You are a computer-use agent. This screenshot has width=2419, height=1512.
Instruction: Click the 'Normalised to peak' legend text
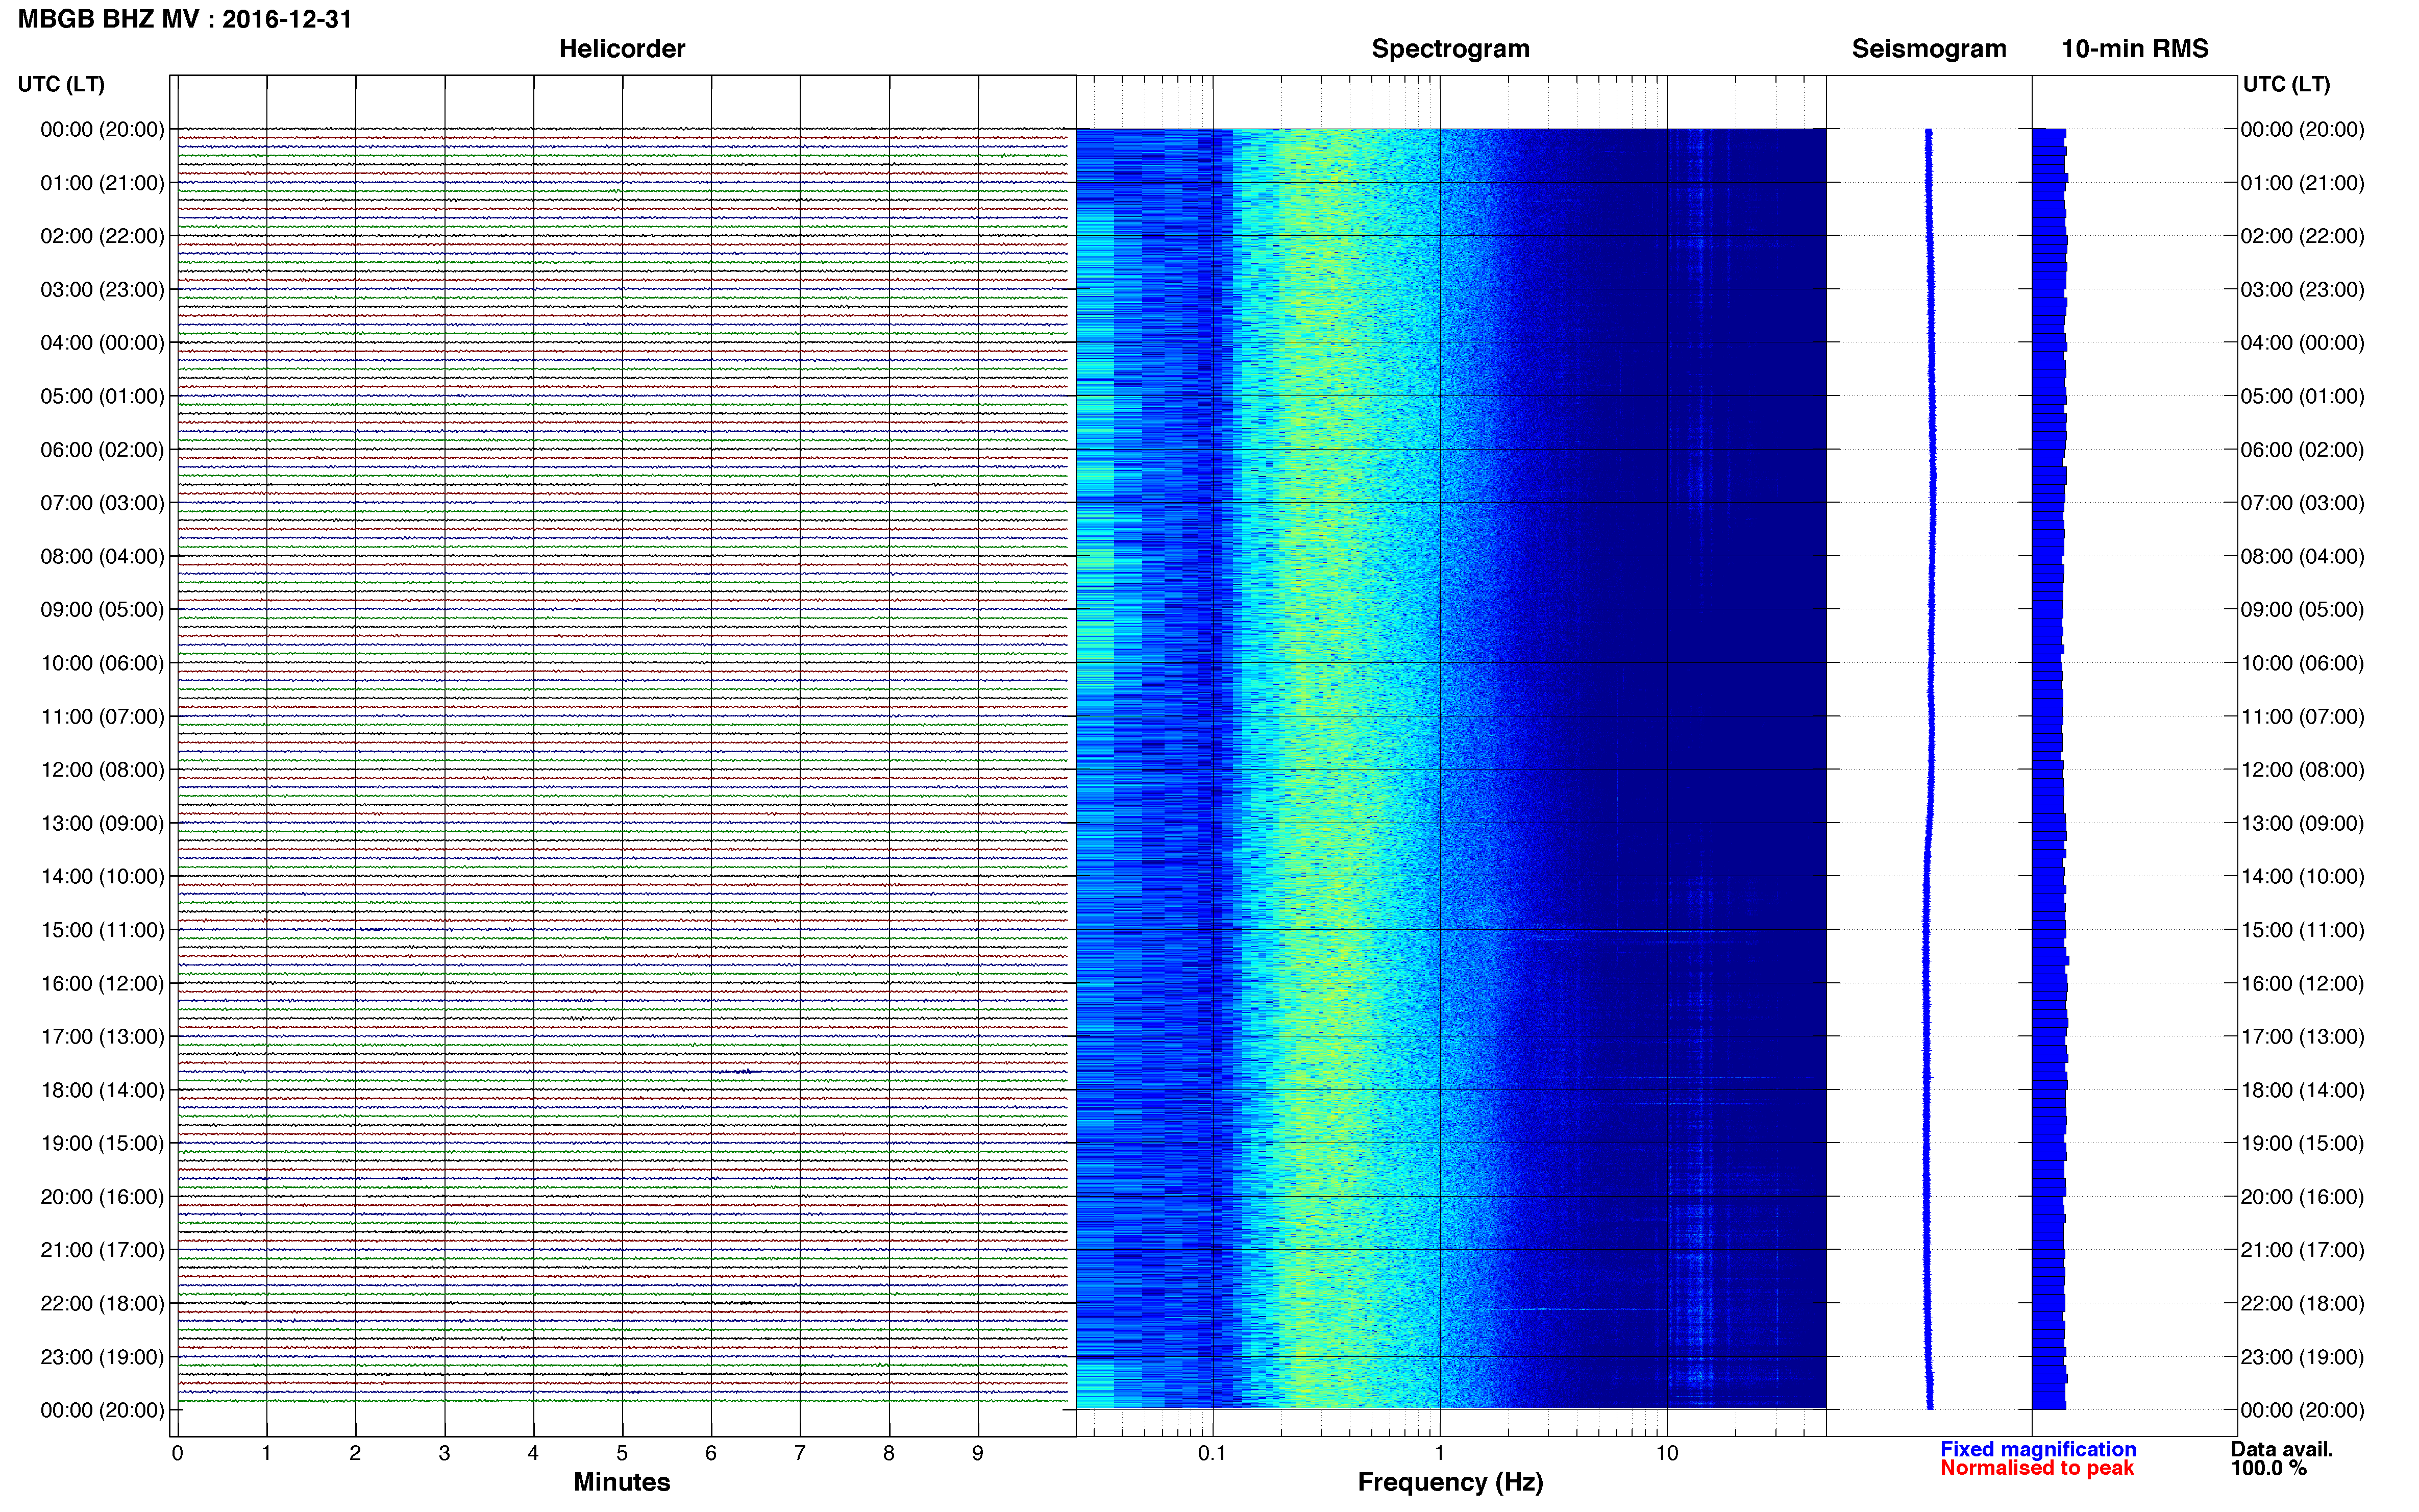[2037, 1468]
